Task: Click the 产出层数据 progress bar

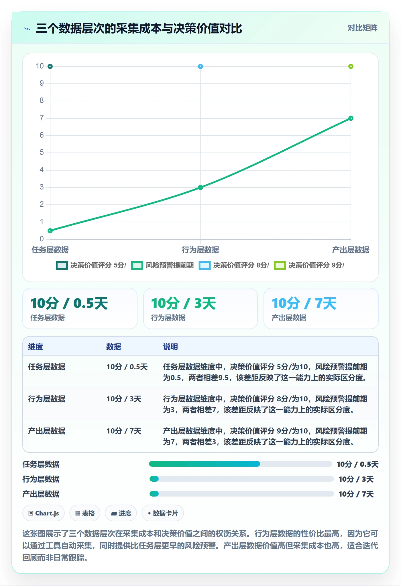Action: [x=241, y=494]
